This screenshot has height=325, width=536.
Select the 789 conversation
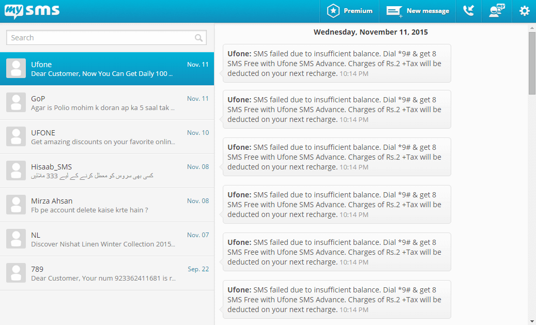point(107,273)
